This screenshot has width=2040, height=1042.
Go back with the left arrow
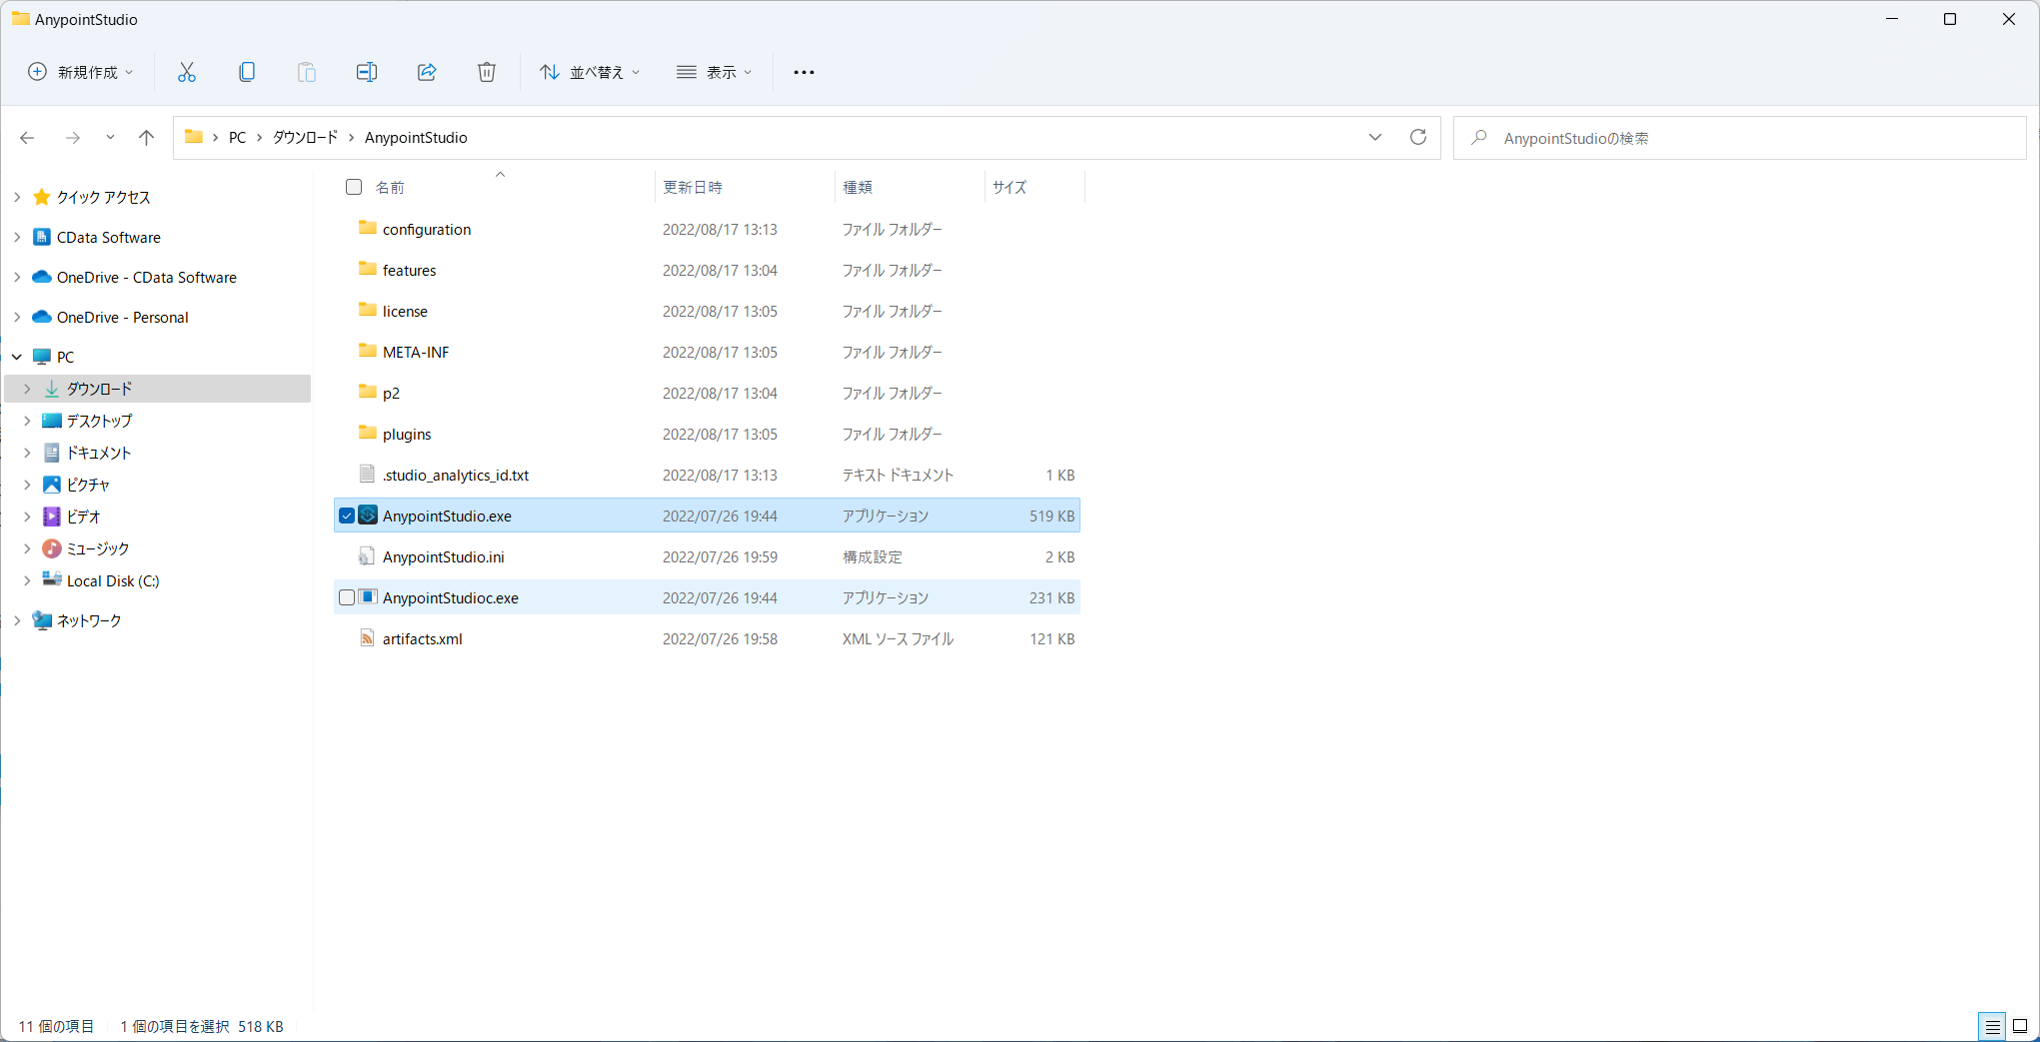tap(27, 138)
